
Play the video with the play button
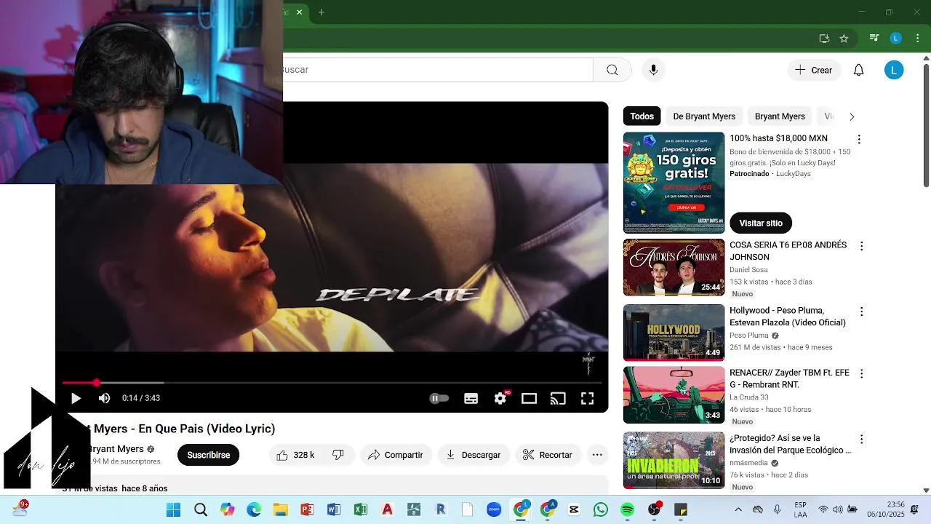tap(76, 398)
